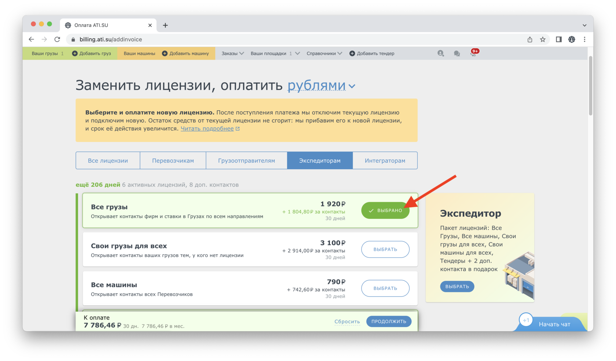The height and width of the screenshot is (361, 616).
Task: Go back to the previous page
Action: pyautogui.click(x=32, y=39)
